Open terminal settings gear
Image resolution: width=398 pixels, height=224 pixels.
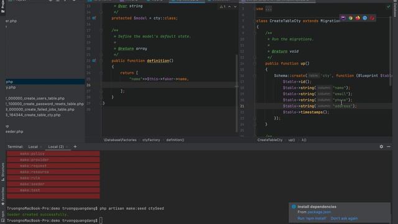(x=381, y=147)
